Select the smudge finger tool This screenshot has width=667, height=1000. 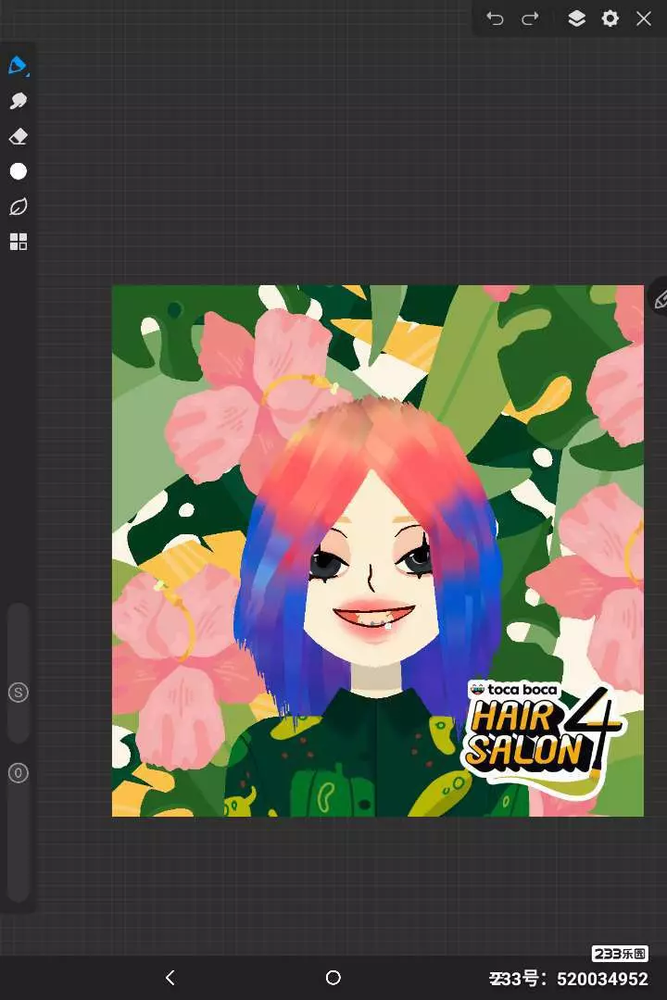coord(18,101)
